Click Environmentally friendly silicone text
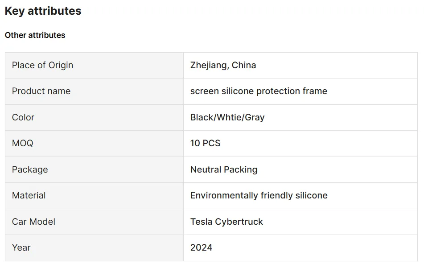The height and width of the screenshot is (264, 424). coord(259,195)
